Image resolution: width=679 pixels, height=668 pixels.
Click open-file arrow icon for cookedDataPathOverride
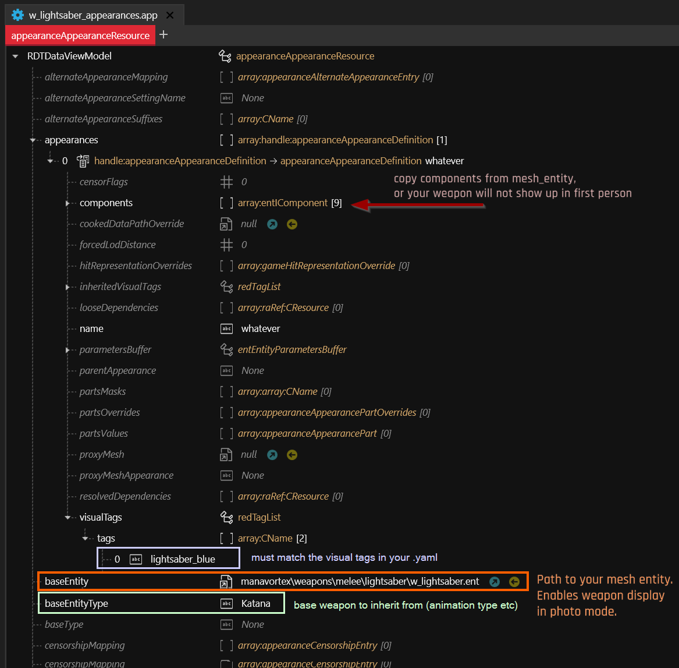[272, 224]
